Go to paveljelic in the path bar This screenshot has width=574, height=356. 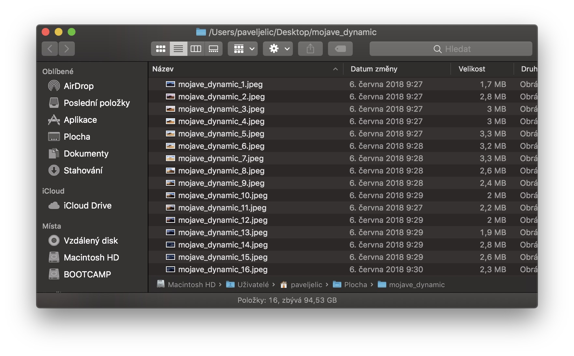tap(306, 285)
